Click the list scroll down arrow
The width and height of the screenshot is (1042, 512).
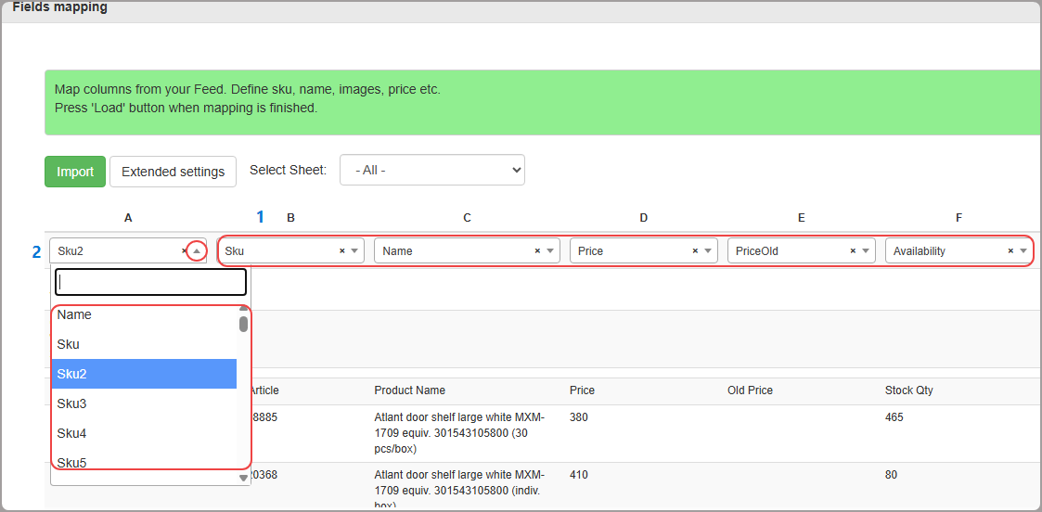(244, 478)
